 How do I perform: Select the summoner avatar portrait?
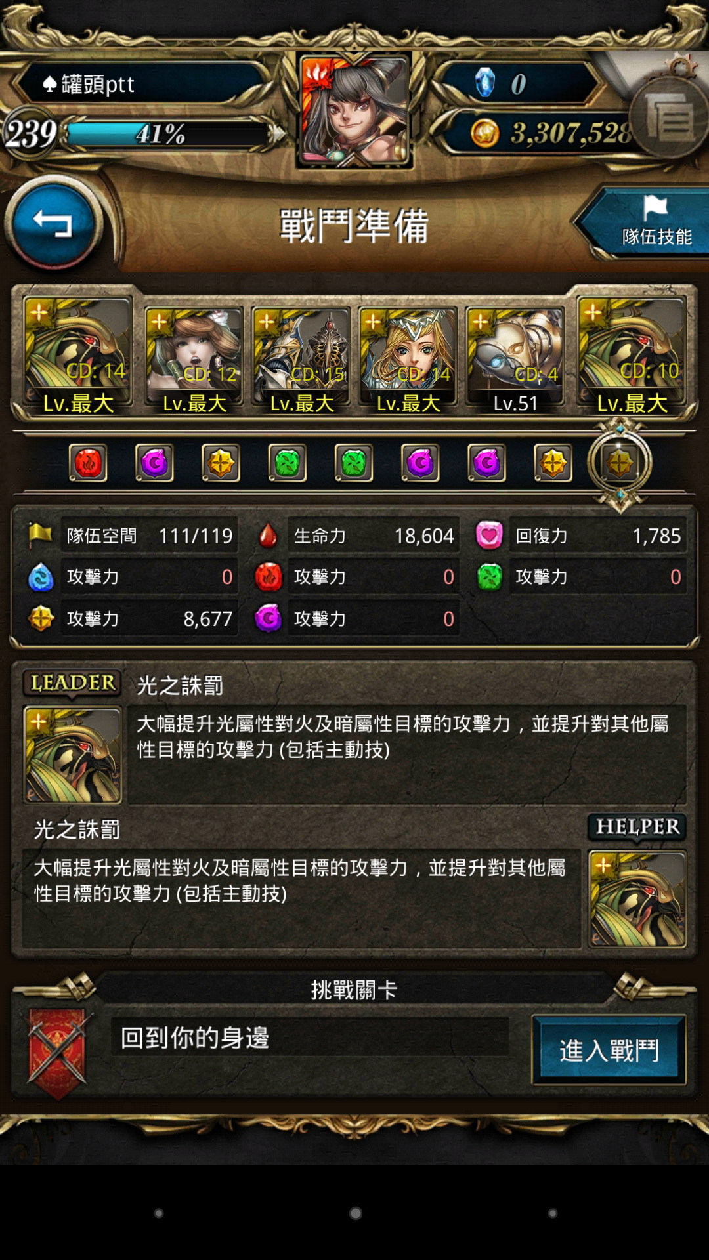354,110
